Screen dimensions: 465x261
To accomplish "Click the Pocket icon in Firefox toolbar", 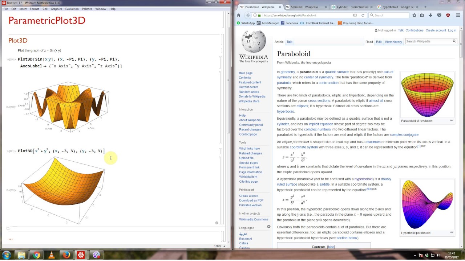I will (439, 15).
